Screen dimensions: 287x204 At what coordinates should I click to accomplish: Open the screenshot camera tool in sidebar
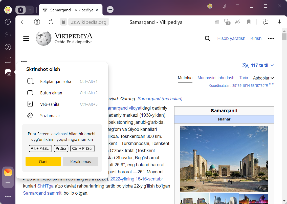tap(8, 72)
